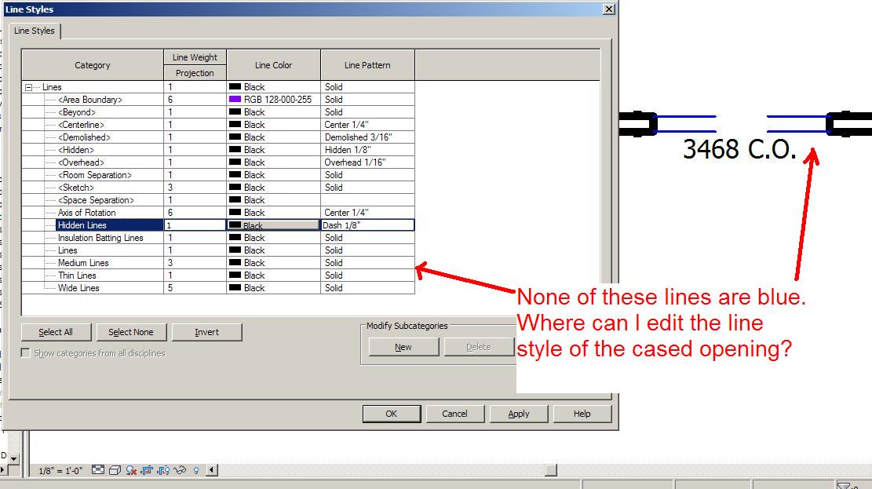Open the dropdown arrow beside letter D
This screenshot has height=489, width=872.
point(14,458)
